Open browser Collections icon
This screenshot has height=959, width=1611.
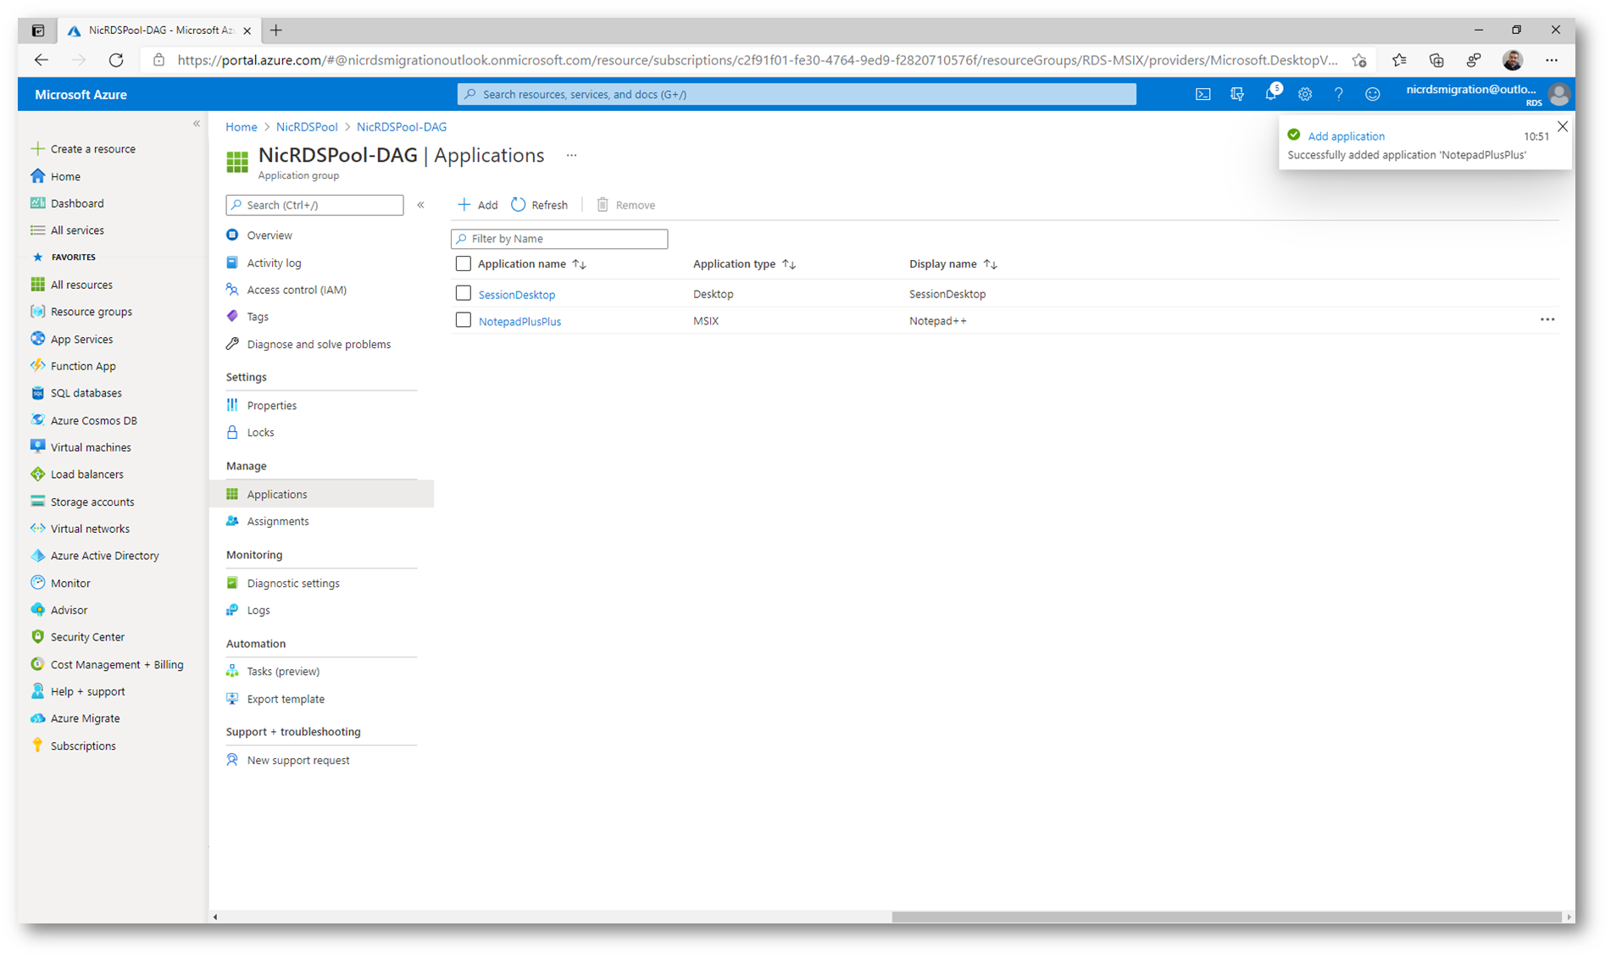[1436, 60]
